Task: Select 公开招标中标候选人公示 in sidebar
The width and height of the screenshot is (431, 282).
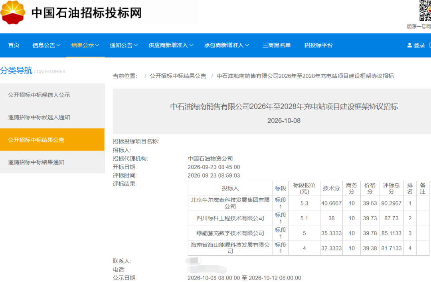Action: coord(52,95)
